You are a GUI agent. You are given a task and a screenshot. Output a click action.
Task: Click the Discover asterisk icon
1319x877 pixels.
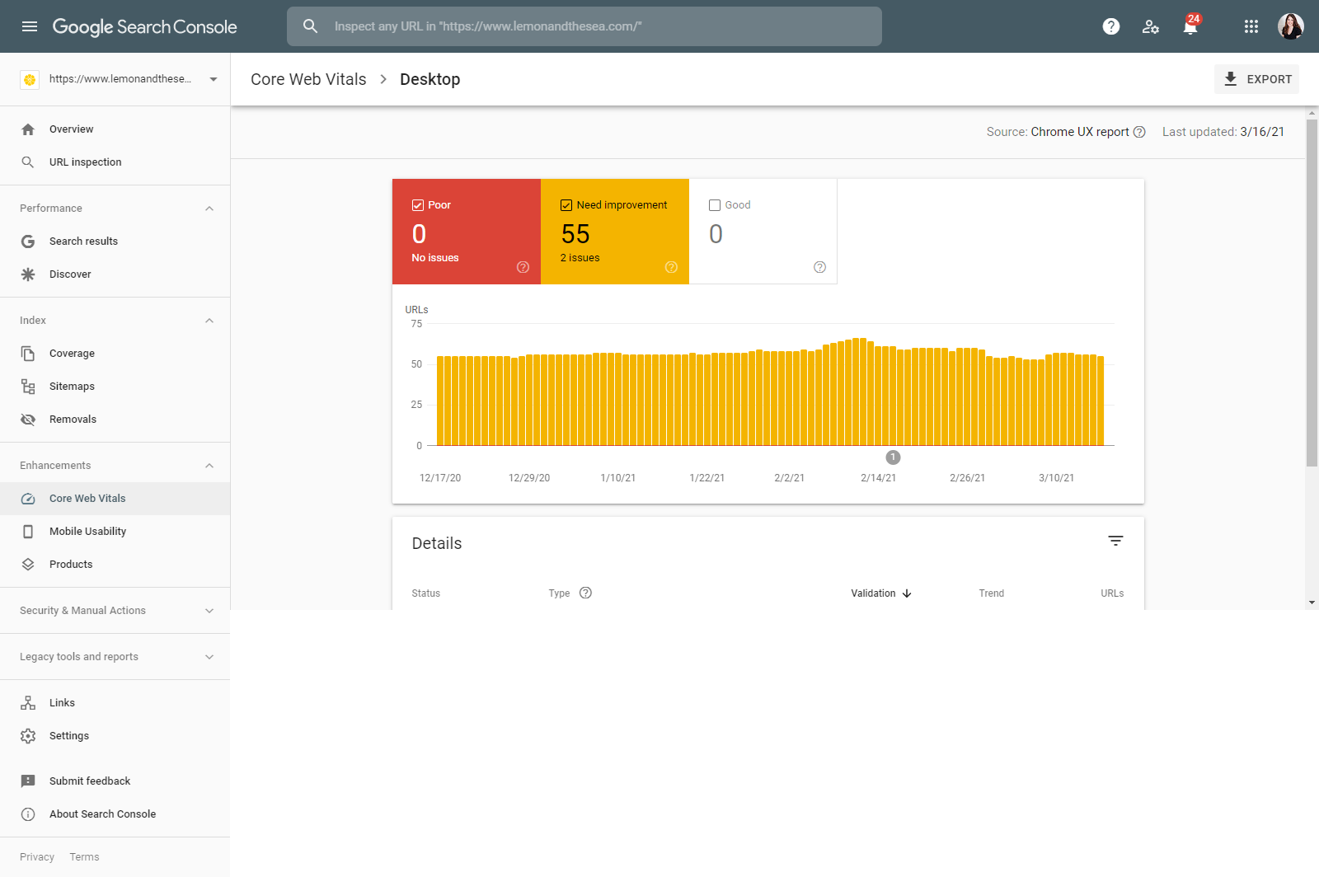point(28,274)
